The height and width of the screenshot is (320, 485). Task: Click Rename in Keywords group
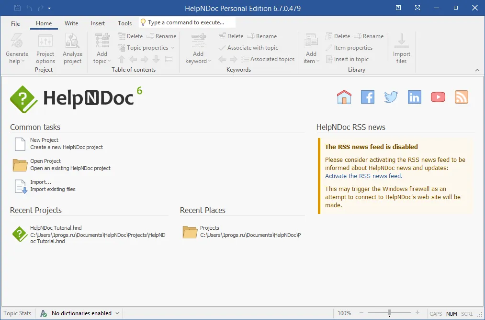[262, 36]
